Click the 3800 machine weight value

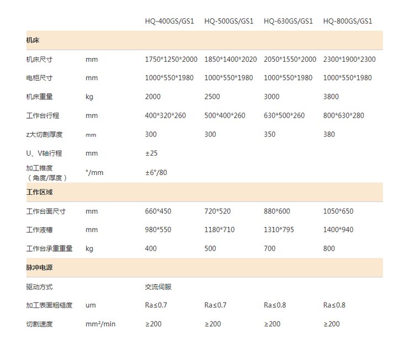[x=331, y=97]
